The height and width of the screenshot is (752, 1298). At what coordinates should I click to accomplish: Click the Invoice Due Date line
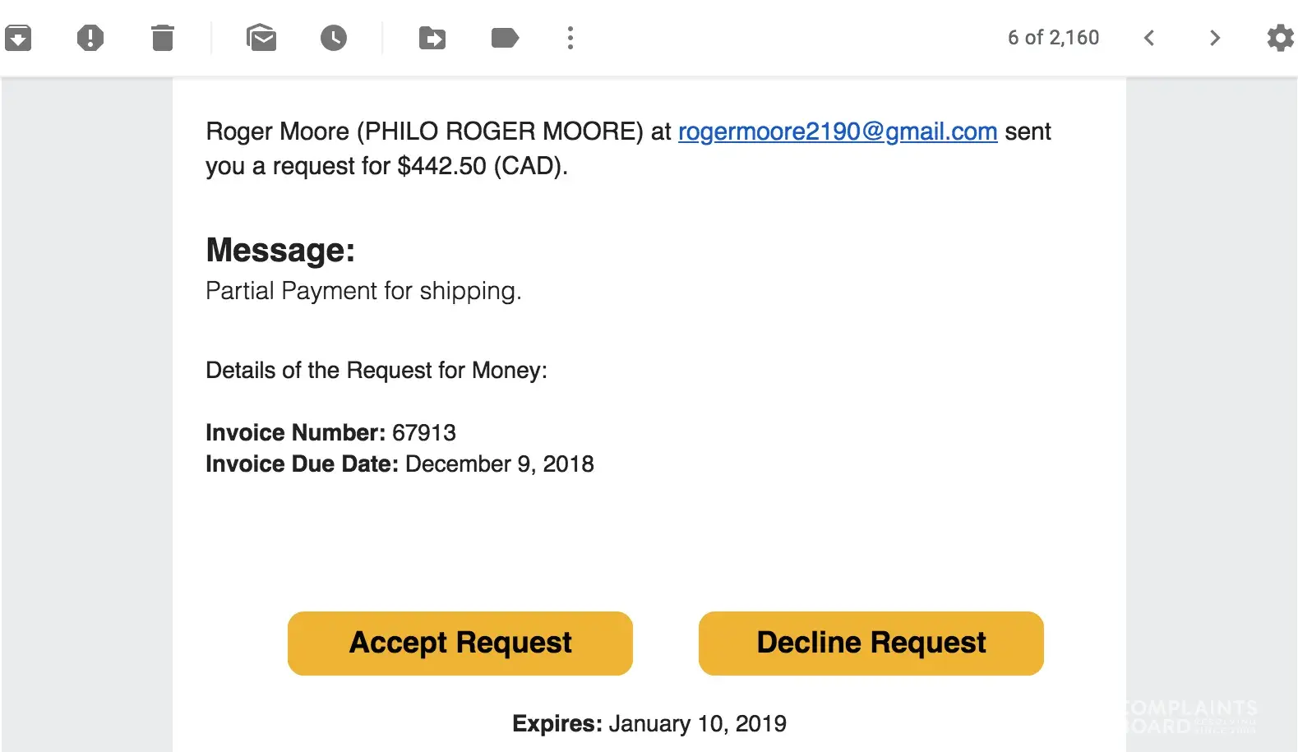click(x=400, y=464)
